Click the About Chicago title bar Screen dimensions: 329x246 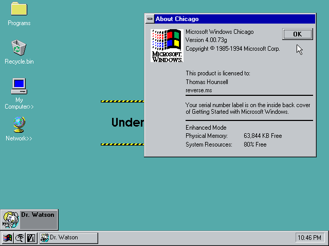point(234,19)
